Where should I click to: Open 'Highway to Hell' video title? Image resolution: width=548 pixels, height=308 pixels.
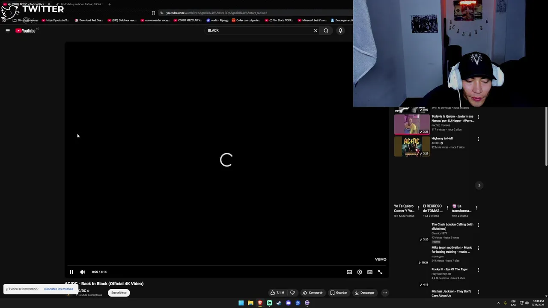click(x=442, y=139)
